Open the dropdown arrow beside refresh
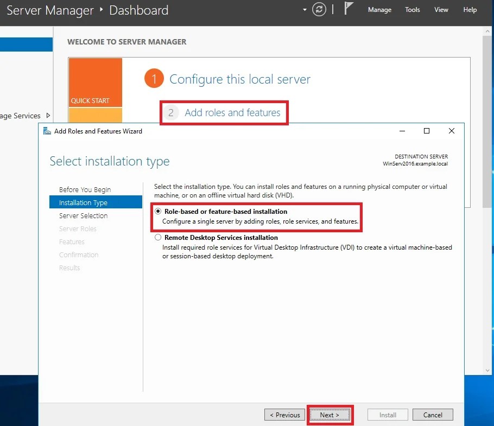This screenshot has width=494, height=426. coord(305,9)
